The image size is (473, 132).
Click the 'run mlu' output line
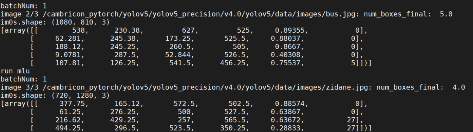[15, 71]
